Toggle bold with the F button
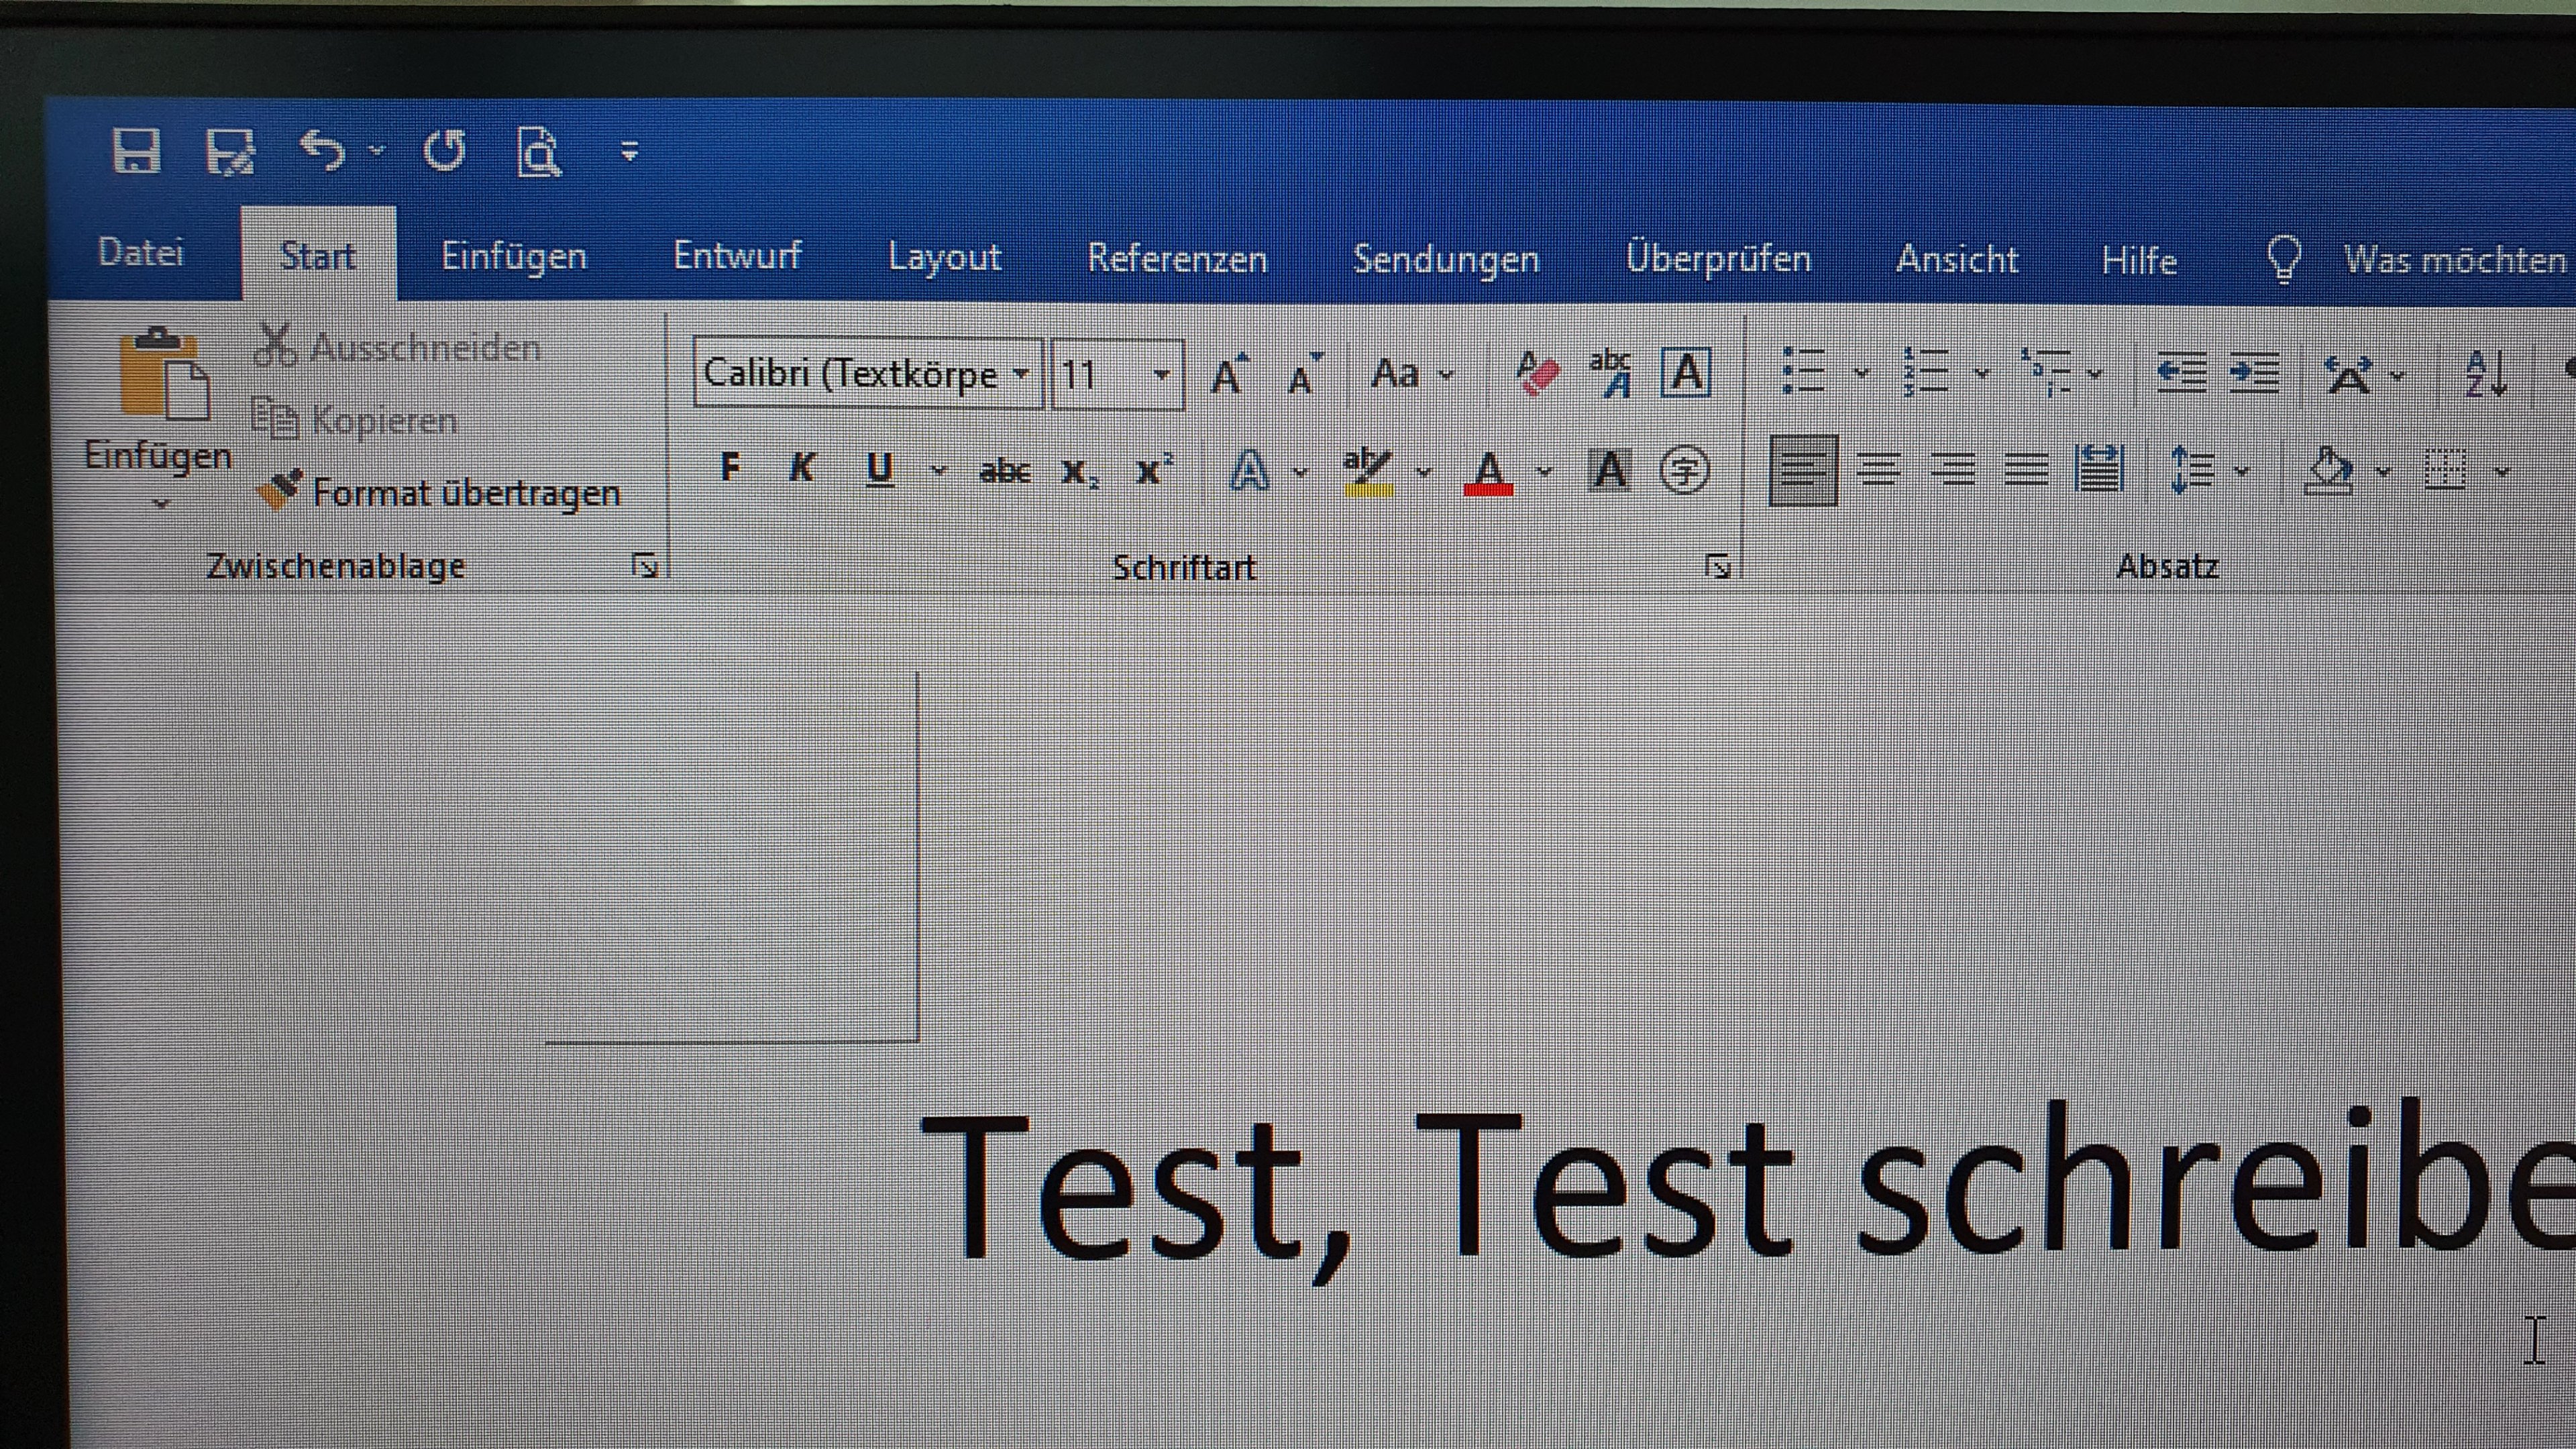Screen dimensions: 2576x1449 coord(731,467)
